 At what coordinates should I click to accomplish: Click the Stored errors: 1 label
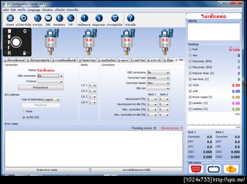pos(171,128)
